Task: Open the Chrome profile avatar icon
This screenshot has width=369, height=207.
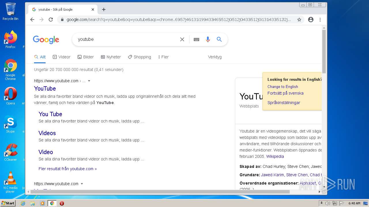Action: coord(311,20)
